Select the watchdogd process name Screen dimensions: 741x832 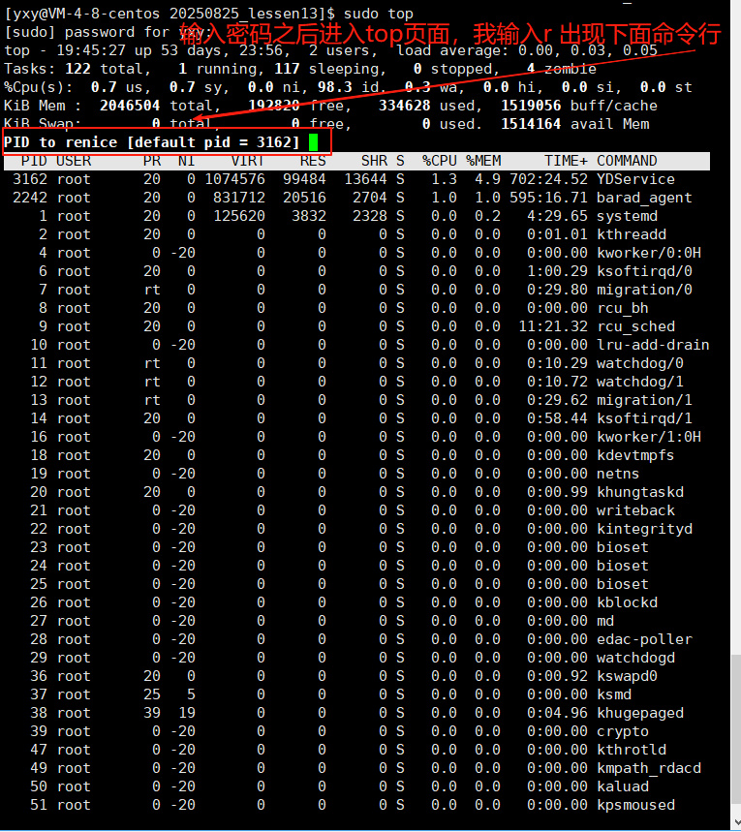click(x=635, y=658)
